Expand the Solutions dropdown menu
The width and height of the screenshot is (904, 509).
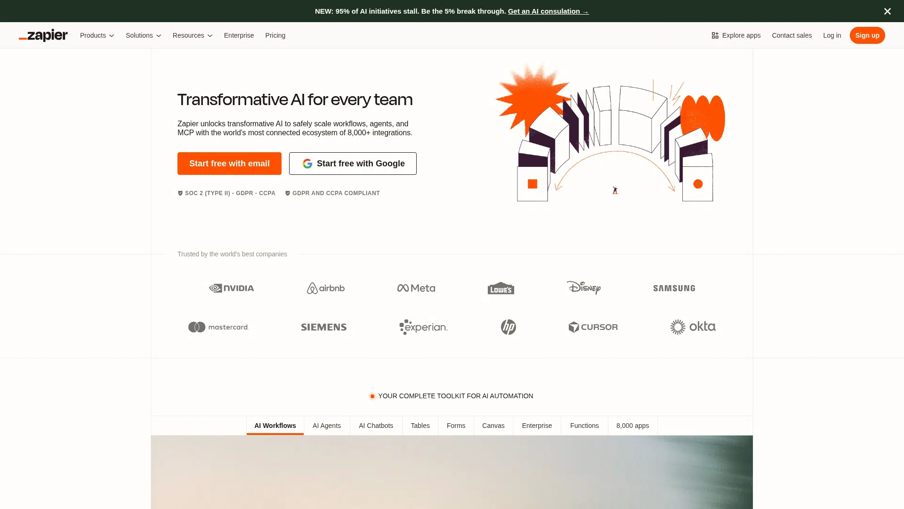point(143,35)
